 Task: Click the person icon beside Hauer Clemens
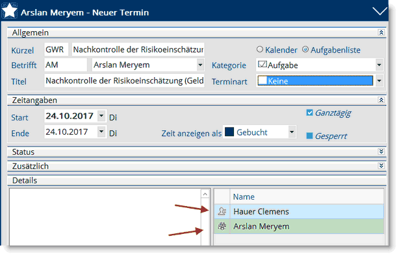pyautogui.click(x=222, y=211)
